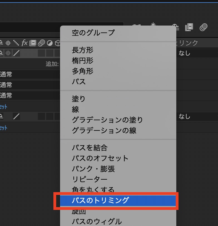Click the quality column header icon
Viewport: 218px width, 226px height.
[16, 43]
